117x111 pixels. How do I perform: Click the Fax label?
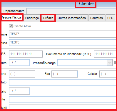point(47,74)
